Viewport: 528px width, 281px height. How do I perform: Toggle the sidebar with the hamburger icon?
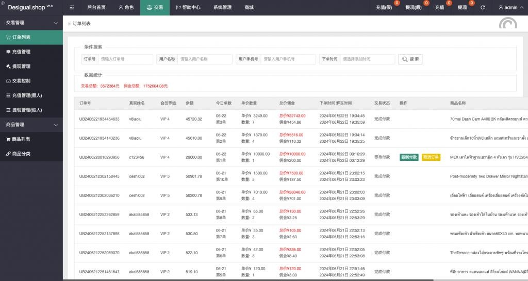(72, 8)
